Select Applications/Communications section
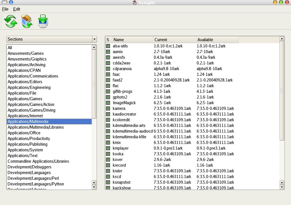The height and width of the screenshot is (205, 291). pos(49,76)
